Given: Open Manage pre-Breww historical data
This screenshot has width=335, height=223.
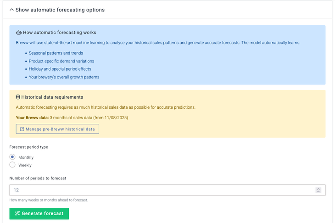Looking at the screenshot, I should pos(57,129).
